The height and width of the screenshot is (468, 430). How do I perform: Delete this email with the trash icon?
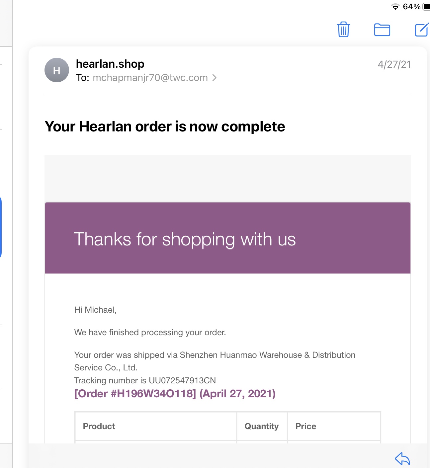[343, 30]
